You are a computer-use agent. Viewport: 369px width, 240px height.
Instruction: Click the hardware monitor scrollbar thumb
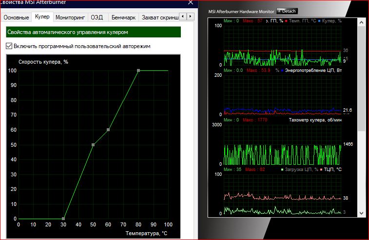point(362,79)
